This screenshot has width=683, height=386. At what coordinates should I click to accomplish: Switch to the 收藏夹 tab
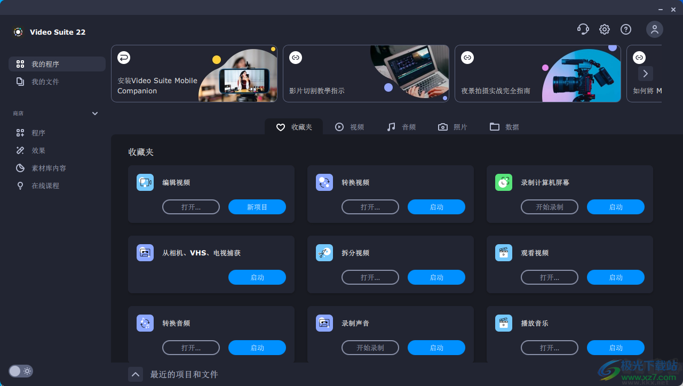(294, 127)
